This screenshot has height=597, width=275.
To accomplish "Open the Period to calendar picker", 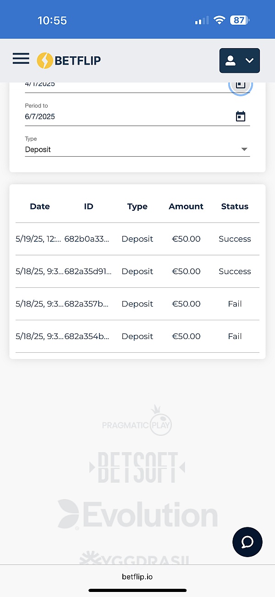I will pos(241,116).
